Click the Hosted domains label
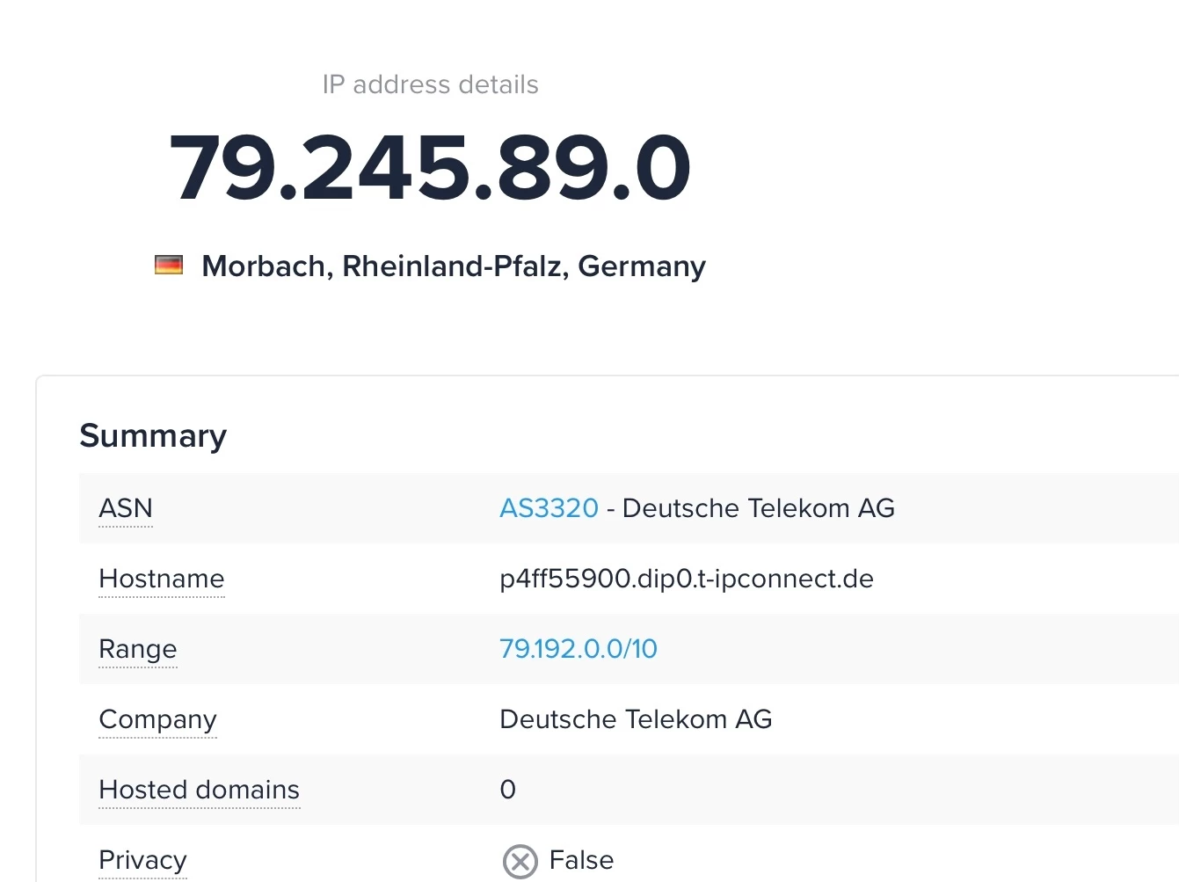 point(200,790)
